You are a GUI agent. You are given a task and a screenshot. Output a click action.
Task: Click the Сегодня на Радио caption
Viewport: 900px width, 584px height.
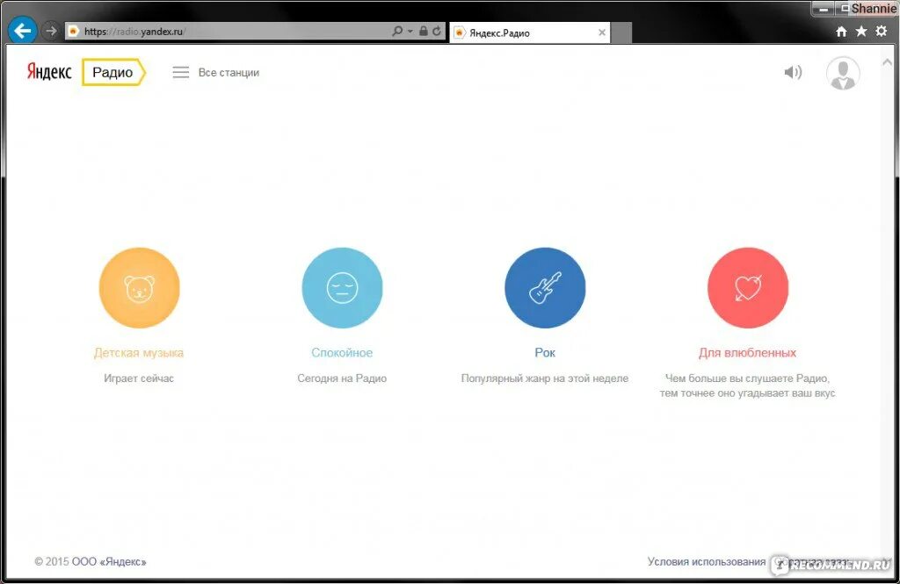(342, 378)
